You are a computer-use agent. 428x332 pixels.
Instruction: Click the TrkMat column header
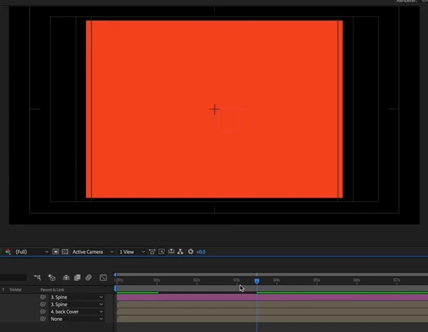(x=15, y=290)
